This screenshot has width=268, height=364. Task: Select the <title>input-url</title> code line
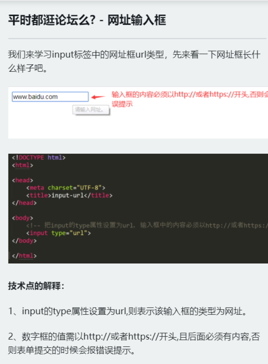[x=69, y=195]
